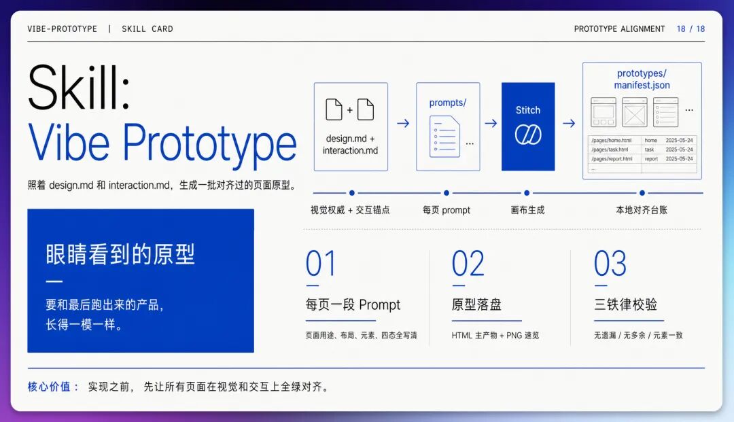
Task: Click the ellipsis after the wireframe thumbnails
Action: pos(689,110)
